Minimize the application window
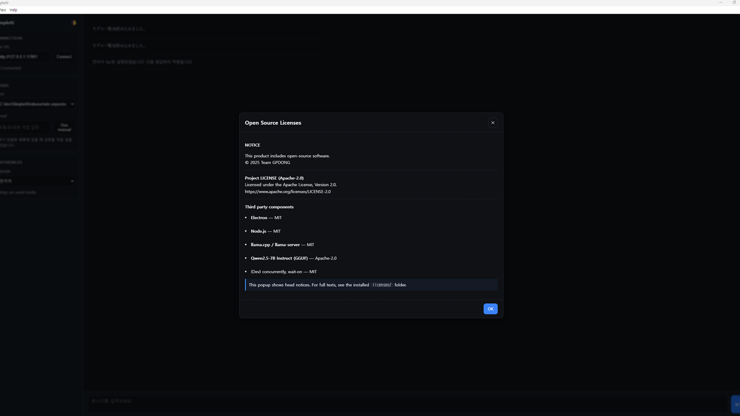 (x=720, y=3)
